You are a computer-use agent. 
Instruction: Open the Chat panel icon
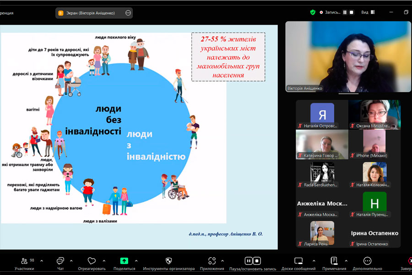coord(60,261)
